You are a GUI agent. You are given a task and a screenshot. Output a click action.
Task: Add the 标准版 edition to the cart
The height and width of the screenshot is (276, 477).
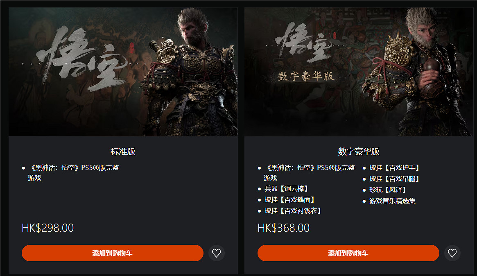[x=112, y=253]
